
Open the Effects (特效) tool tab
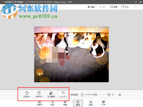pos(52,103)
